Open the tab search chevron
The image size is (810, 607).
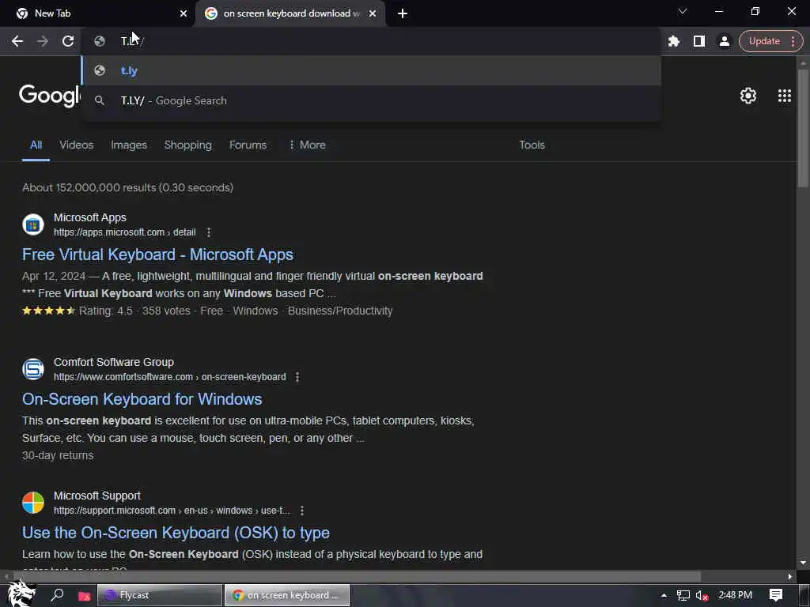[683, 11]
